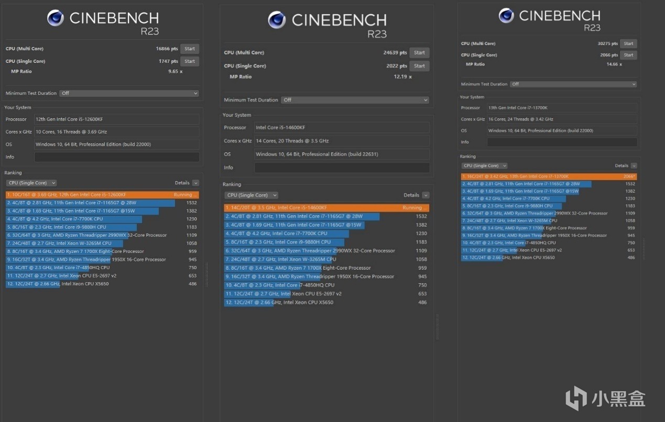
Task: Select i7-4850HQ row in 12600KF ranking
Action: [103, 268]
